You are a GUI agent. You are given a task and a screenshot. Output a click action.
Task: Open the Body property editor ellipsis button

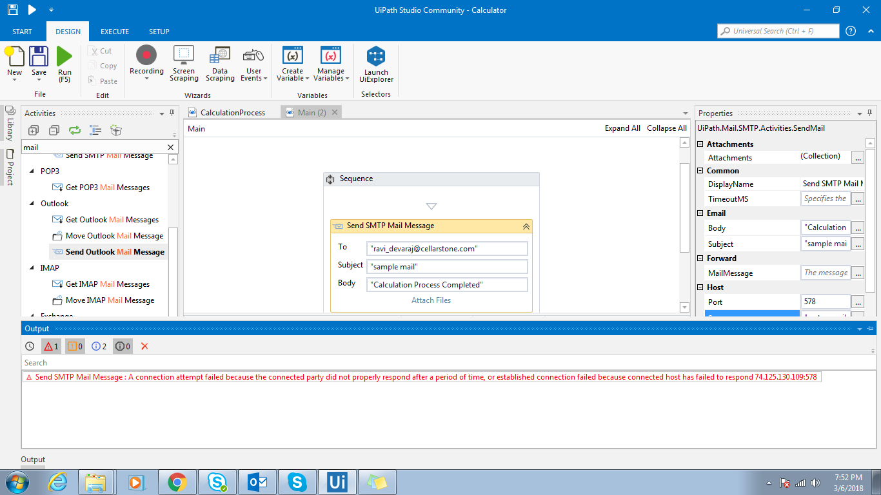pyautogui.click(x=858, y=228)
